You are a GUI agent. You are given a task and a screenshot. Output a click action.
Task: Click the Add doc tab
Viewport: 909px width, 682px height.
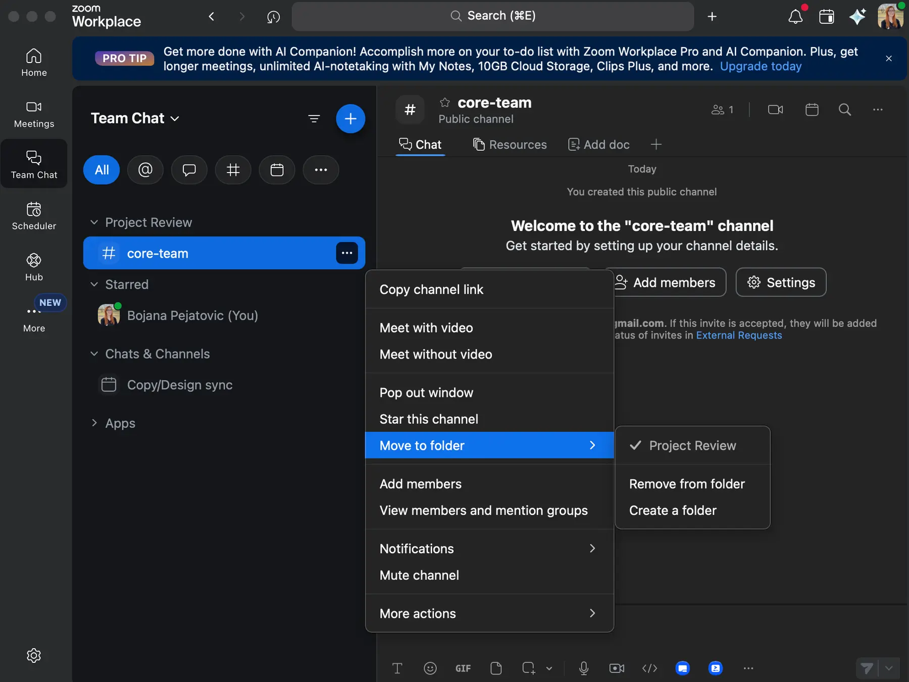[x=599, y=145]
